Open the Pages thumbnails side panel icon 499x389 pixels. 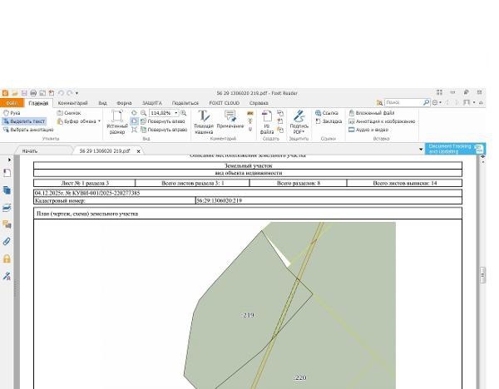(x=7, y=190)
